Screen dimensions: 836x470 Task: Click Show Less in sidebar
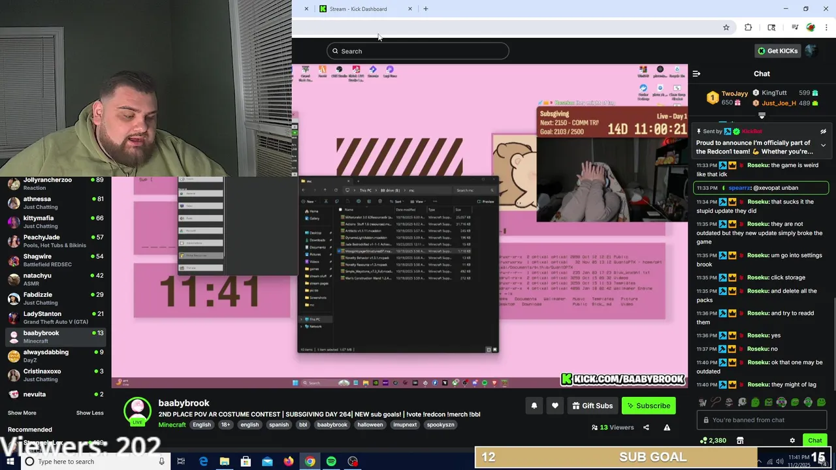89,413
